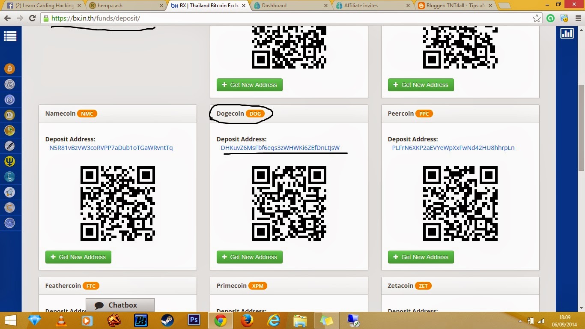This screenshot has width=585, height=329.
Task: Click the DOG badge
Action: [255, 114]
